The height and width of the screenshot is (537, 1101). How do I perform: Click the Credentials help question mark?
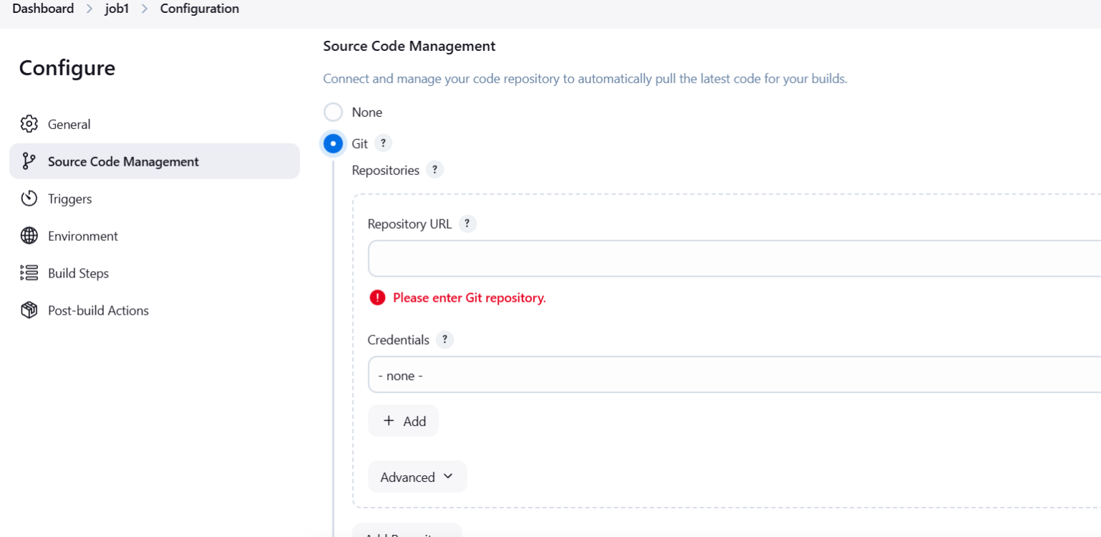pos(444,340)
